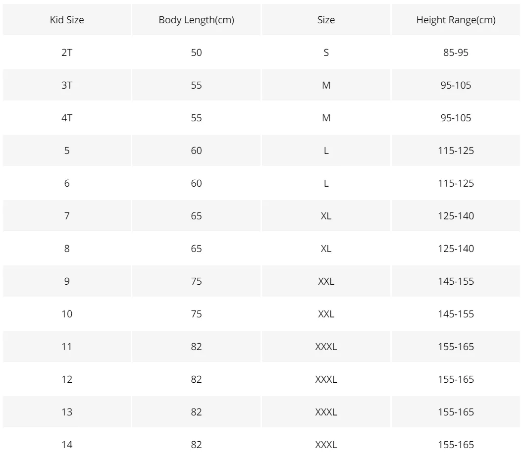This screenshot has height=461, width=523.
Task: Click the 125-140 height in kid size 8 row
Action: 456,249
